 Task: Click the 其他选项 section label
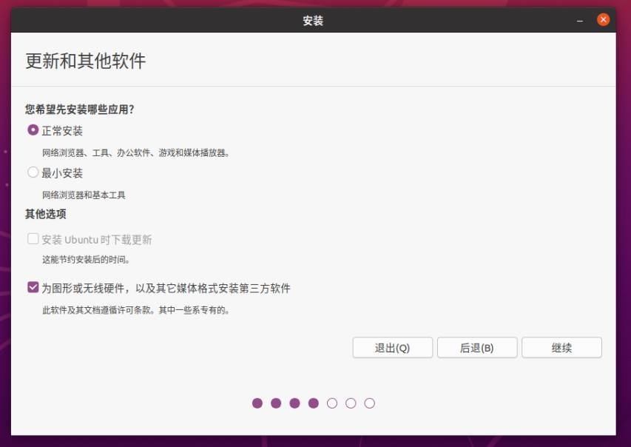click(45, 214)
